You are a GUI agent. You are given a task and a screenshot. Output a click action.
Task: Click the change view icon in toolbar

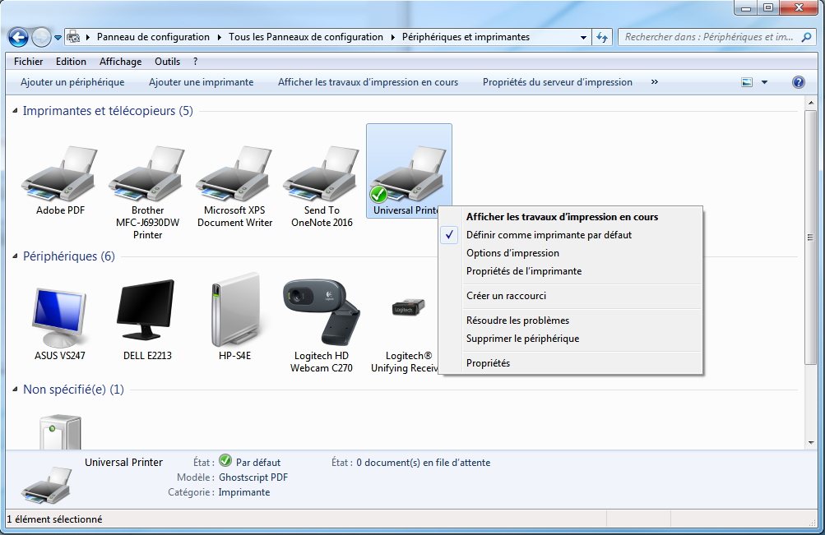pos(747,82)
